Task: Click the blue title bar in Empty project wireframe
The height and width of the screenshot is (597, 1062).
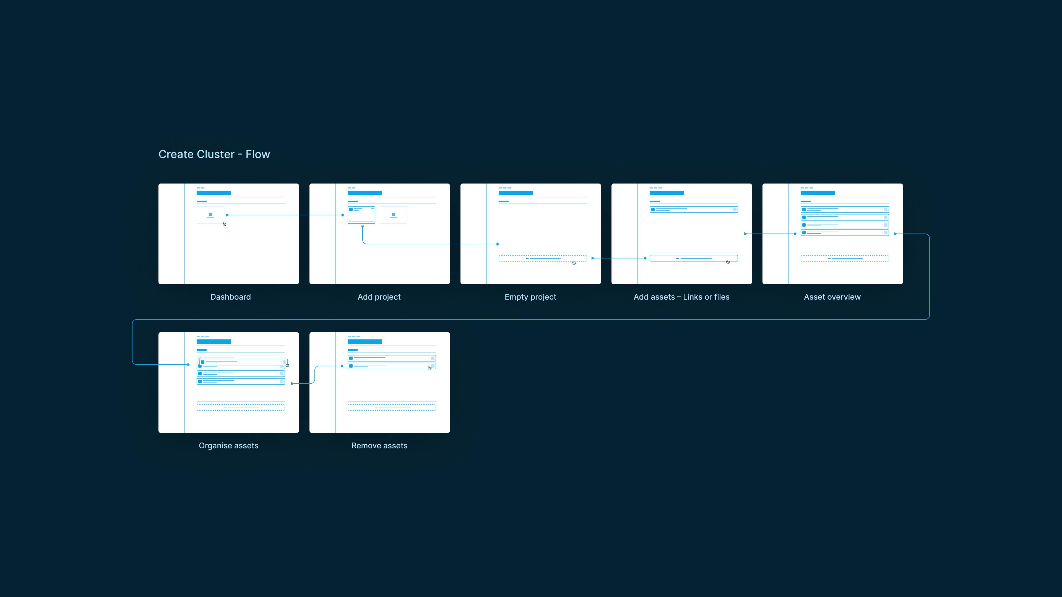Action: click(515, 193)
